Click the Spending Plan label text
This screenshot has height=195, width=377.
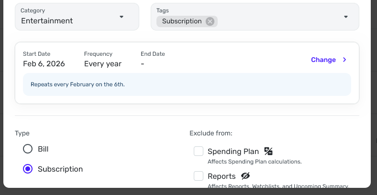[x=233, y=152]
